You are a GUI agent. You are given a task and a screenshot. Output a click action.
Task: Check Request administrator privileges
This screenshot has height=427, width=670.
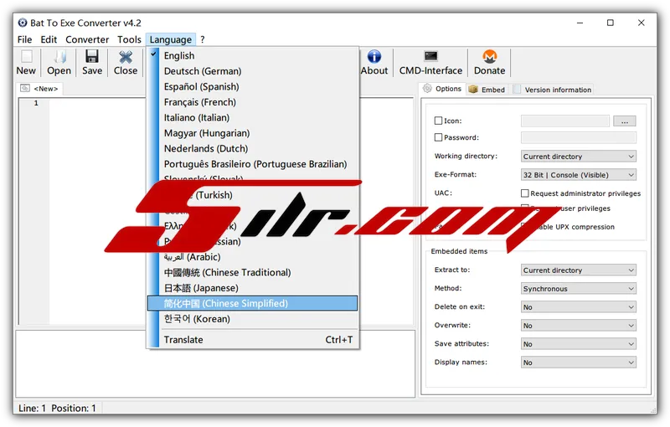pos(525,193)
